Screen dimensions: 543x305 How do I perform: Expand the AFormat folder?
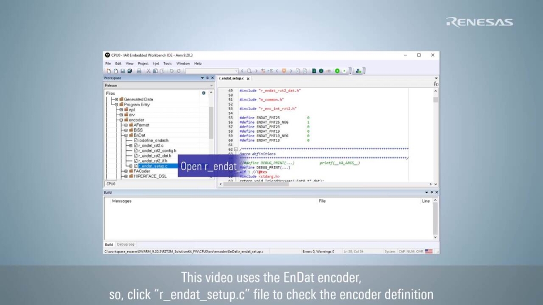coord(126,125)
